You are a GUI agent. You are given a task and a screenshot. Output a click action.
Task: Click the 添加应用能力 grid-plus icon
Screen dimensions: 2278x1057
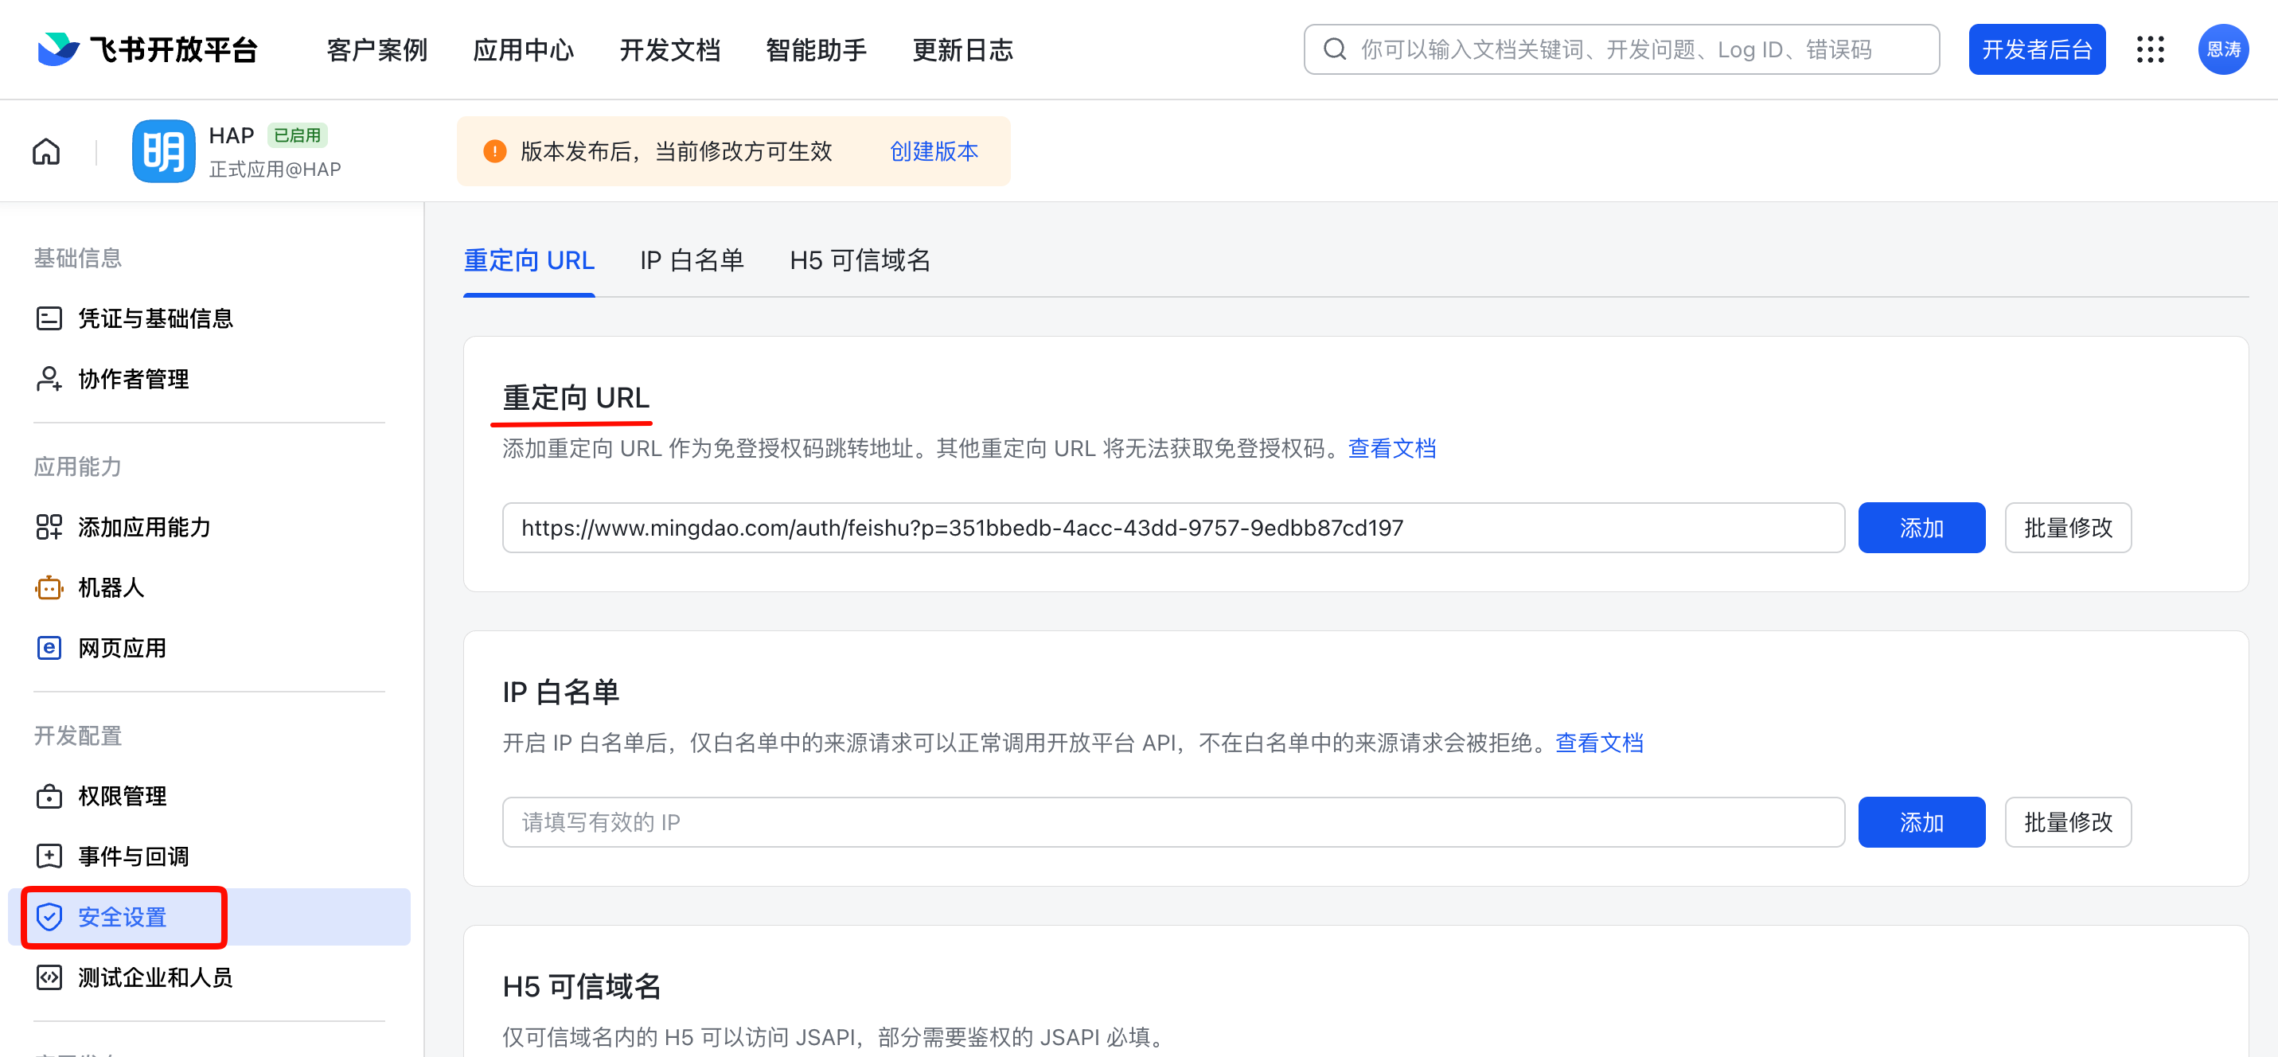(x=49, y=527)
